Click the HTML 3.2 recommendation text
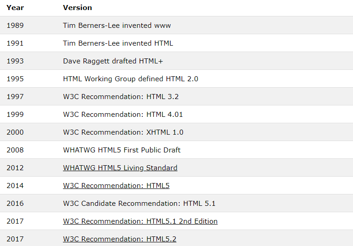353x246 pixels. [121, 97]
